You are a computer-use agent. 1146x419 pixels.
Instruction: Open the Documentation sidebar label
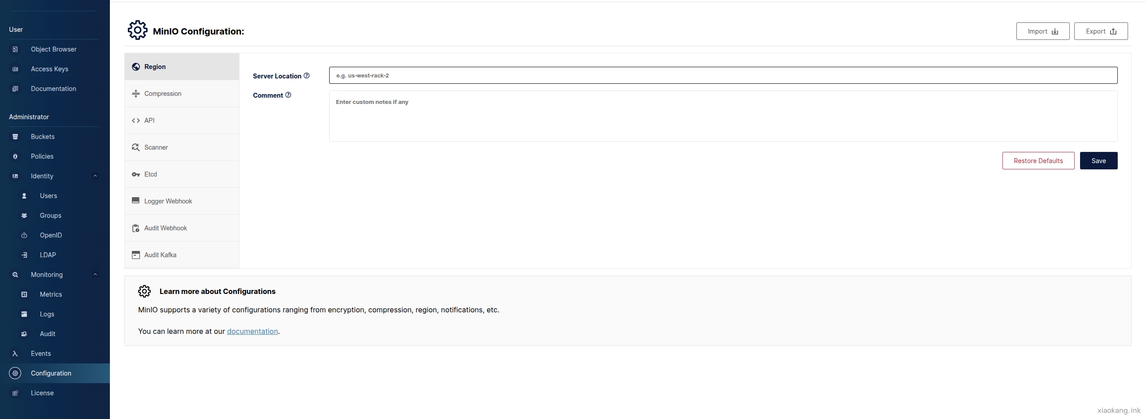53,89
